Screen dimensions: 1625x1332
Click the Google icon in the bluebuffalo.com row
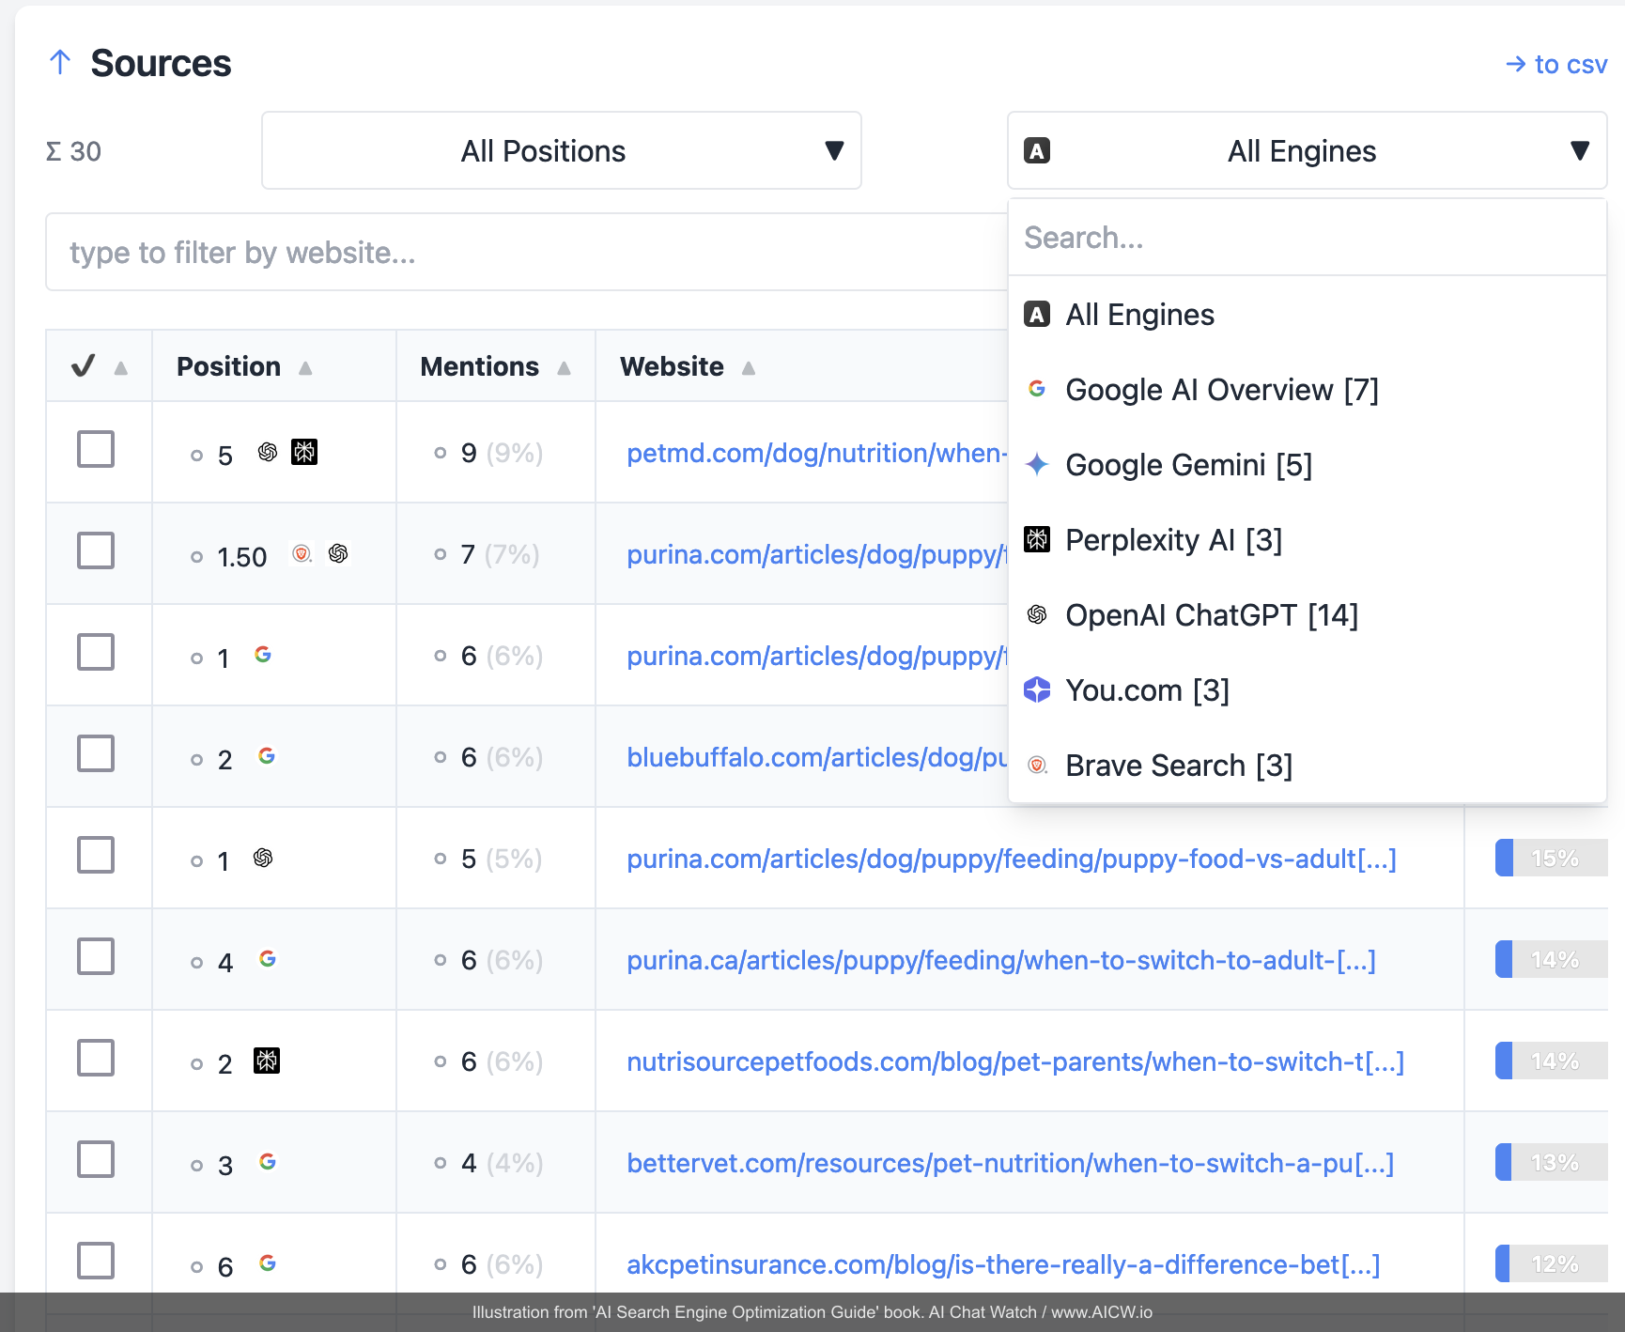point(267,757)
